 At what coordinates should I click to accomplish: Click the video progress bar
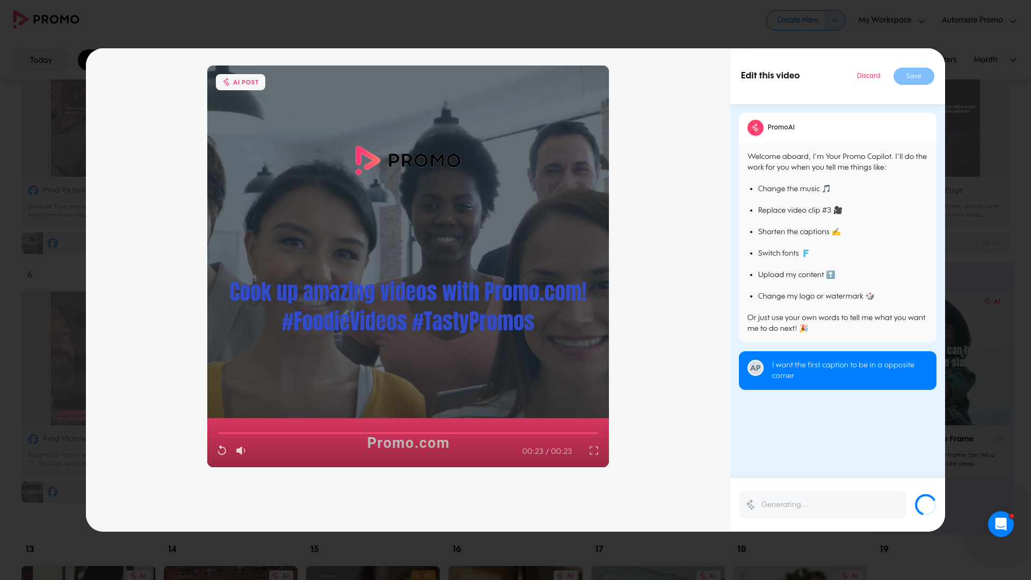[408, 433]
